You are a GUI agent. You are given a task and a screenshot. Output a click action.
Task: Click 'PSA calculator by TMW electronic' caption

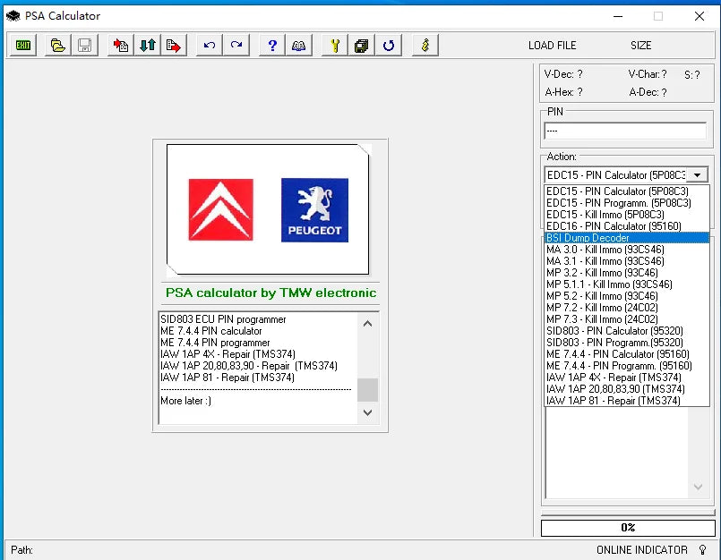(x=270, y=293)
